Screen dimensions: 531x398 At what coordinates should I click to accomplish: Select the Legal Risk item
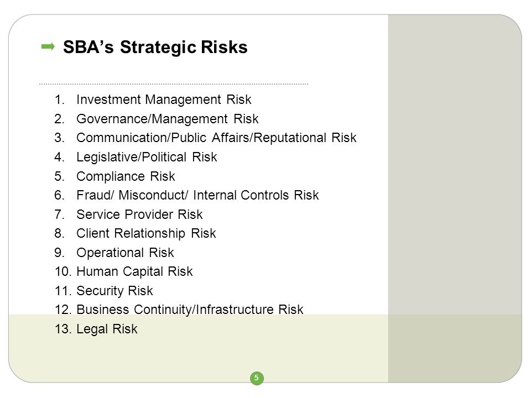107,329
